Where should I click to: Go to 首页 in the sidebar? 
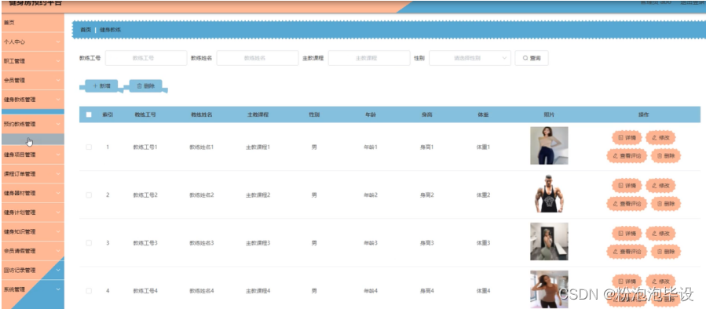[x=33, y=23]
